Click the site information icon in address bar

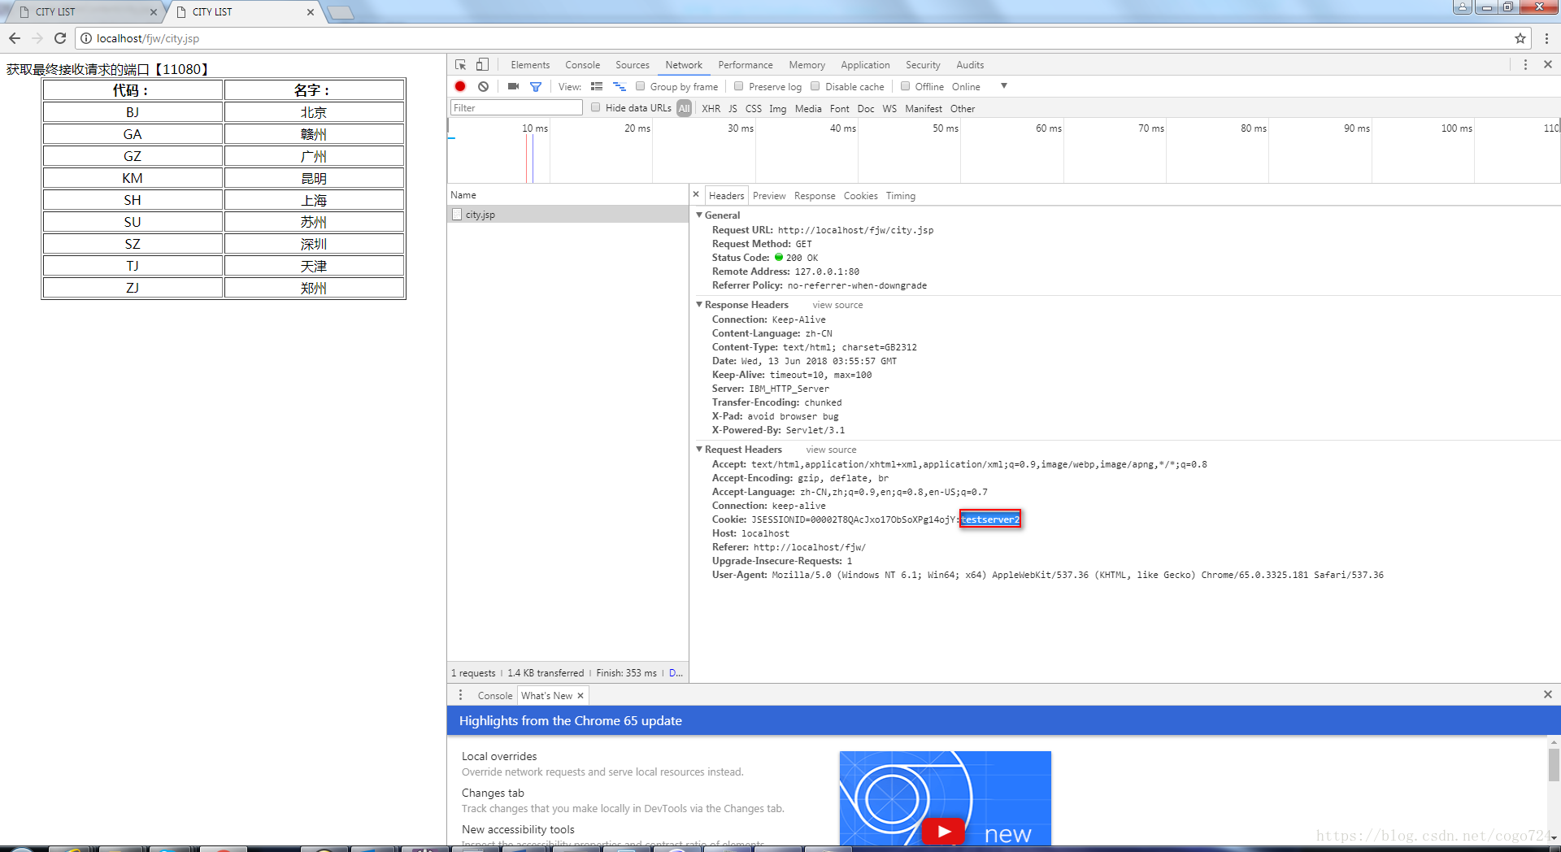(86, 38)
